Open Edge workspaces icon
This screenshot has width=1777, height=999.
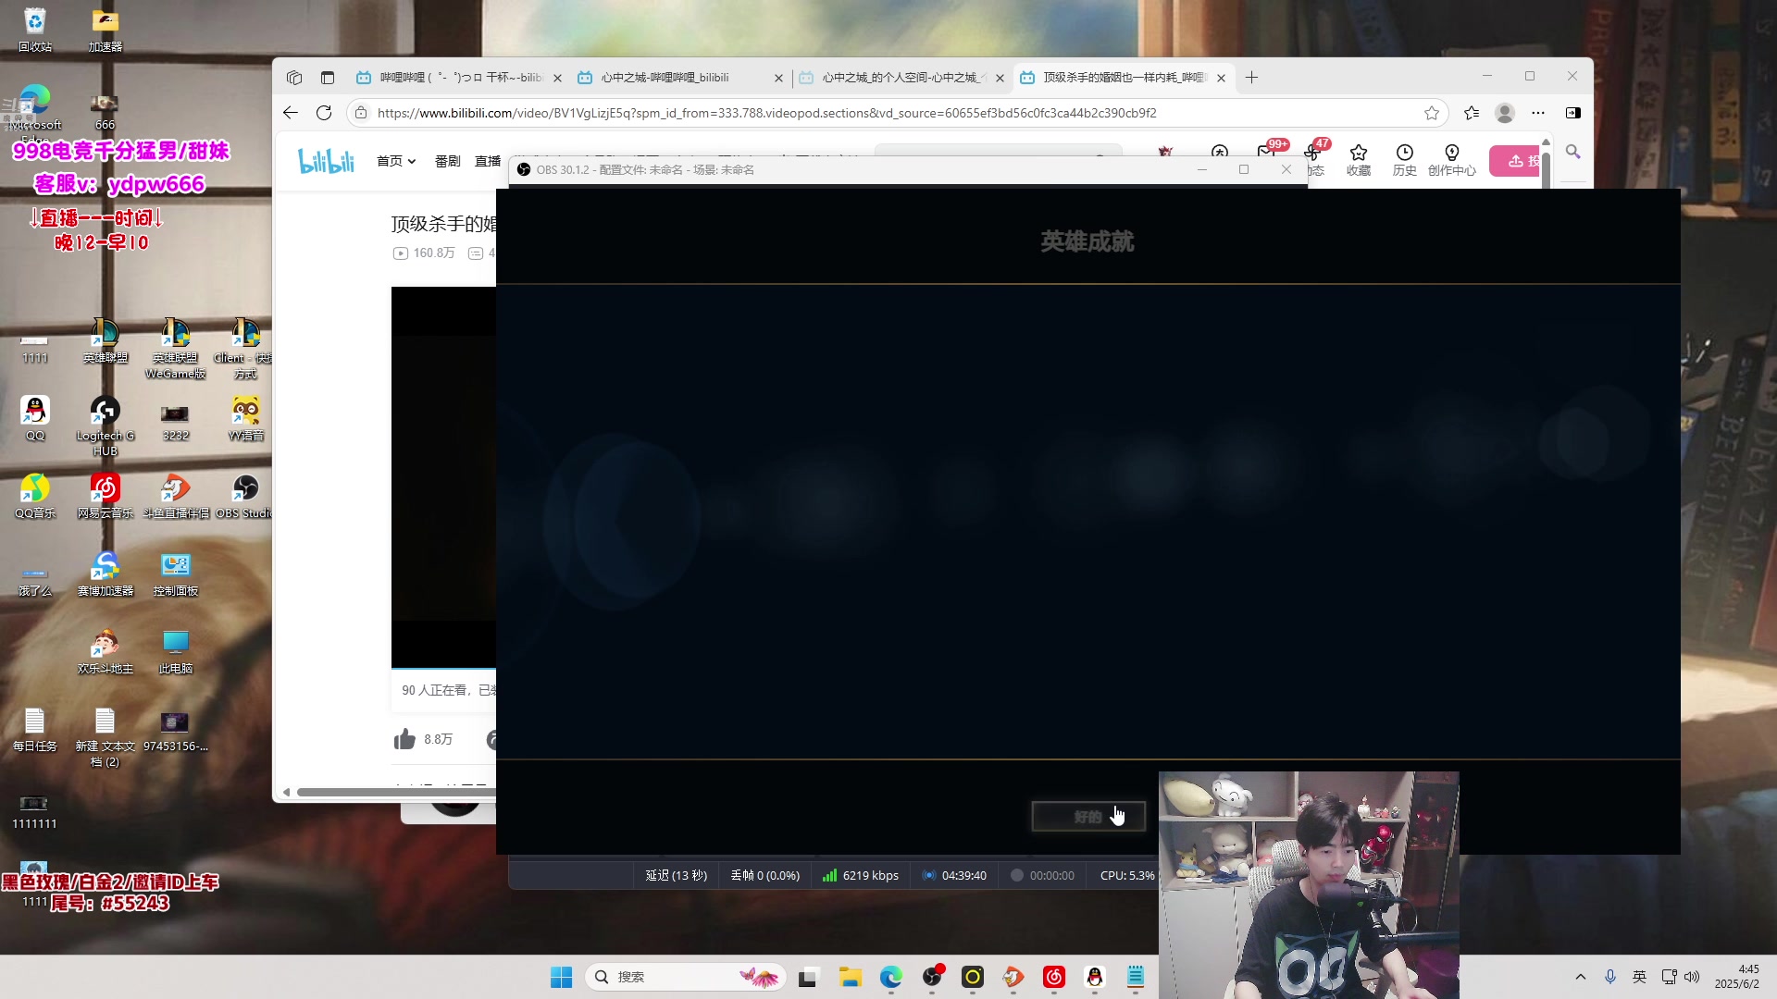[294, 78]
